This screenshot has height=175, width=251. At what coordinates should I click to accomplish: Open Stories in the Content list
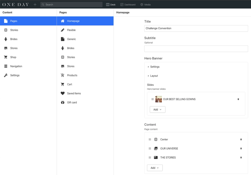coord(28,30)
